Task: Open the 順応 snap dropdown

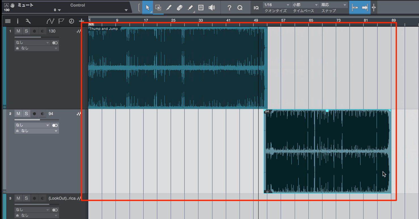Action: coord(334,5)
